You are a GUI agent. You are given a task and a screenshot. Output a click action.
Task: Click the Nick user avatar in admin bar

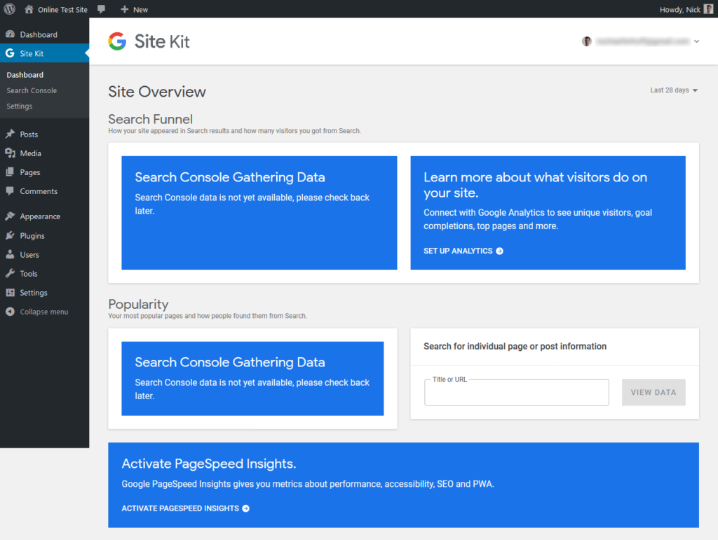point(708,9)
